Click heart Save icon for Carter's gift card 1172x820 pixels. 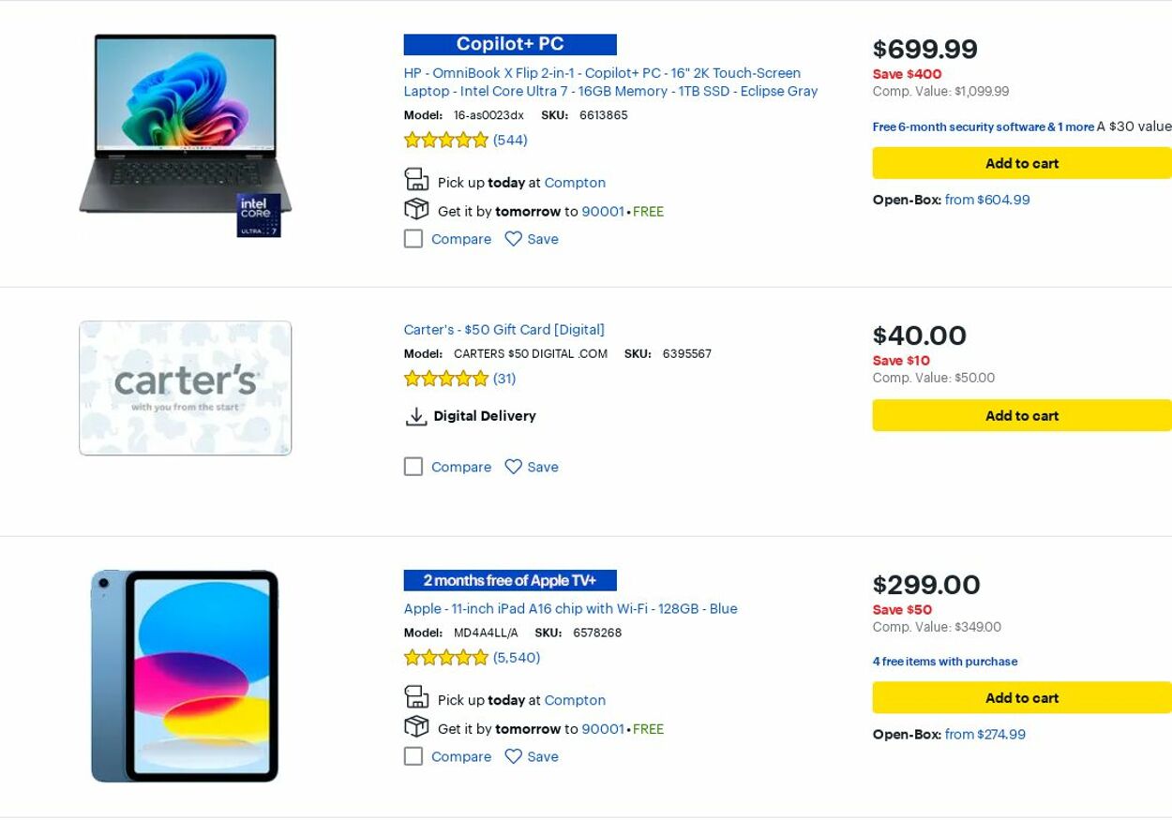[513, 467]
